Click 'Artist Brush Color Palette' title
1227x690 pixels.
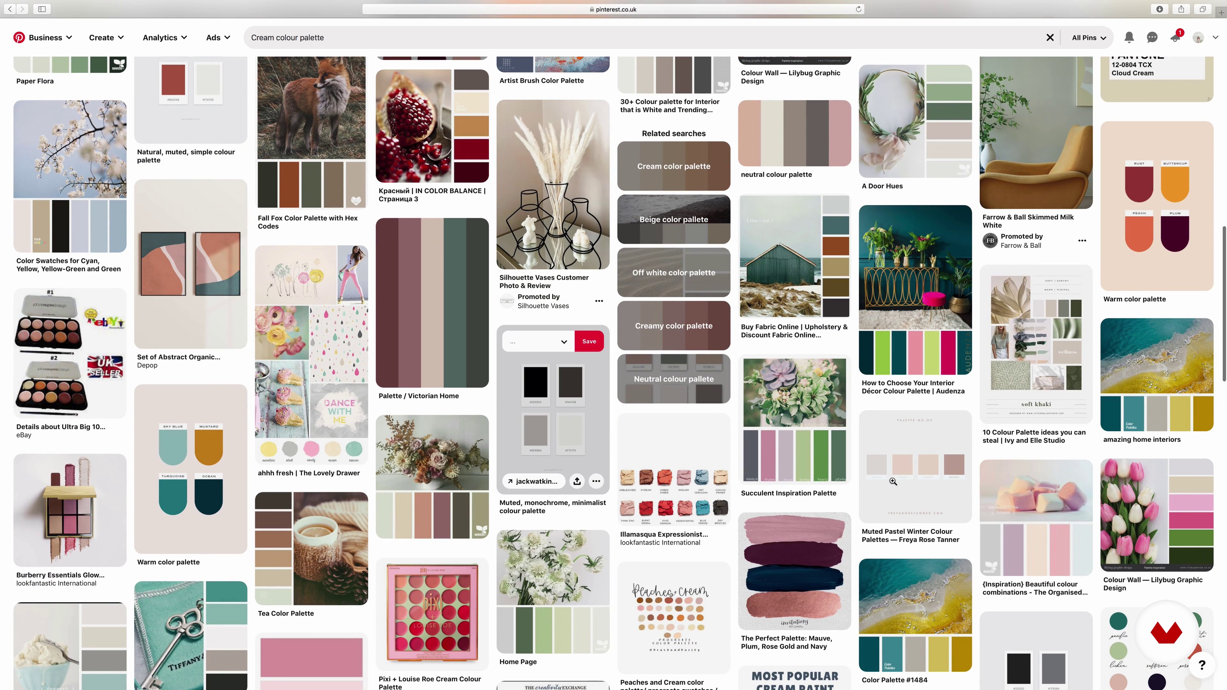click(x=542, y=80)
